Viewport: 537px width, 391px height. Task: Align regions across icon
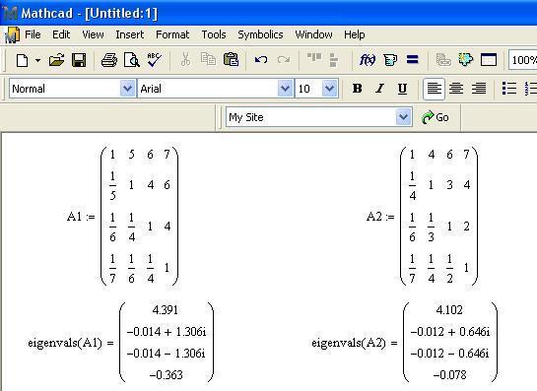tap(314, 58)
